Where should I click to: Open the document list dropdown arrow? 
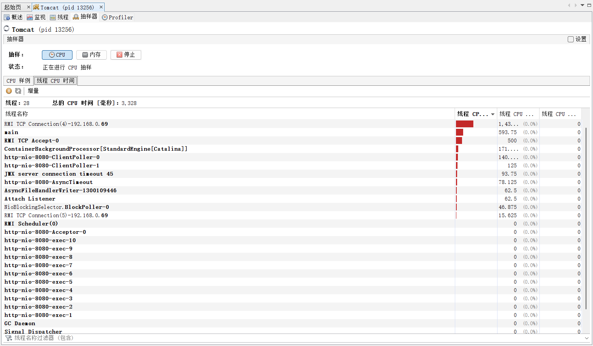[582, 5]
